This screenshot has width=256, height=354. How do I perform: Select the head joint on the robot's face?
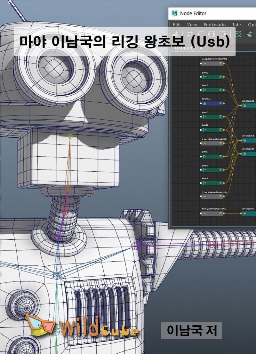click(70, 136)
